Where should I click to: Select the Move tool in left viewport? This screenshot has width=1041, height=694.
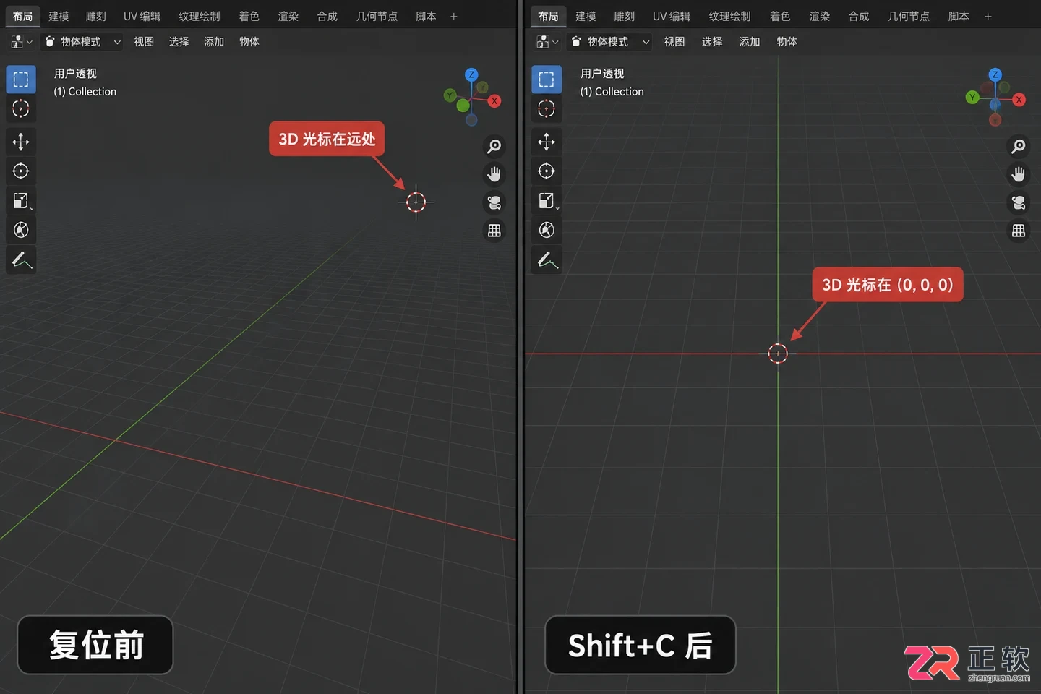click(21, 142)
